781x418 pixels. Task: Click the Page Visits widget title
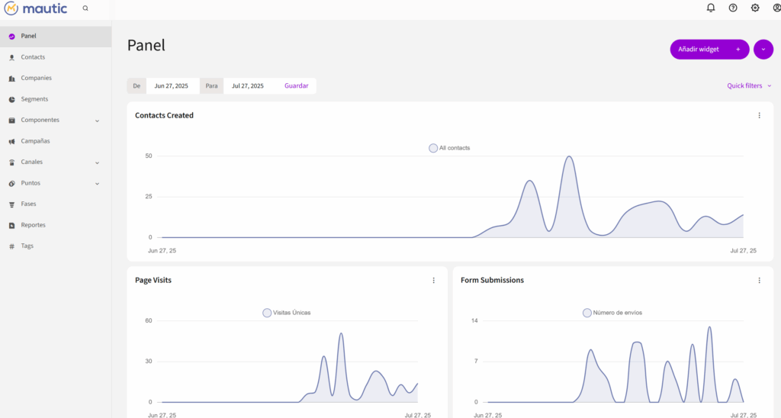pyautogui.click(x=153, y=280)
